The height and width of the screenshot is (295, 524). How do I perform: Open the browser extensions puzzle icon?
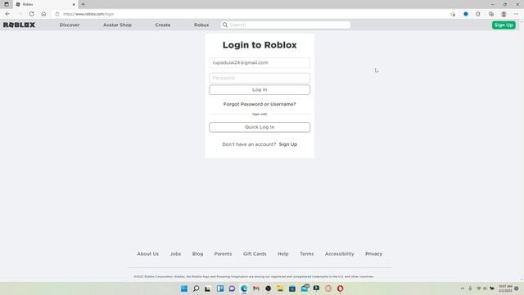(x=478, y=14)
